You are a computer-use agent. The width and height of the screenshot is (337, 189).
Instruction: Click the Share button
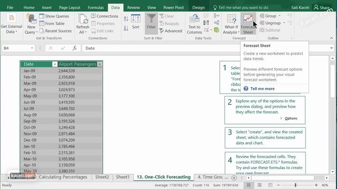[x=322, y=7]
